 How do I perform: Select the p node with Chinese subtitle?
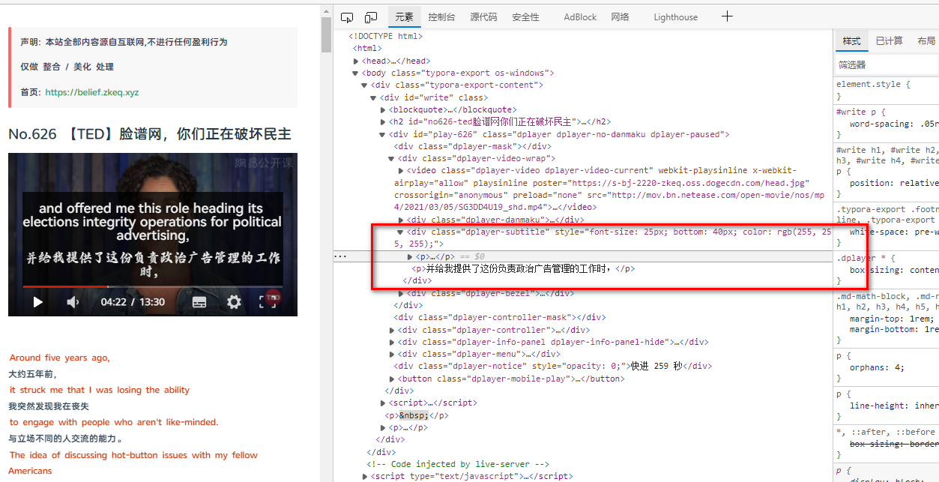(x=523, y=268)
